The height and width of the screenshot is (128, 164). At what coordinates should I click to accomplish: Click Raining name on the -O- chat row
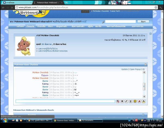(45, 84)
